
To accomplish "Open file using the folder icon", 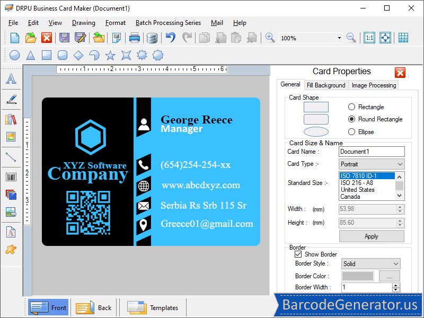I will 31,38.
